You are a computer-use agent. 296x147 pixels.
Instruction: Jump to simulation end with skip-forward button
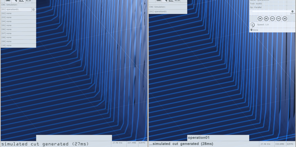285,18
